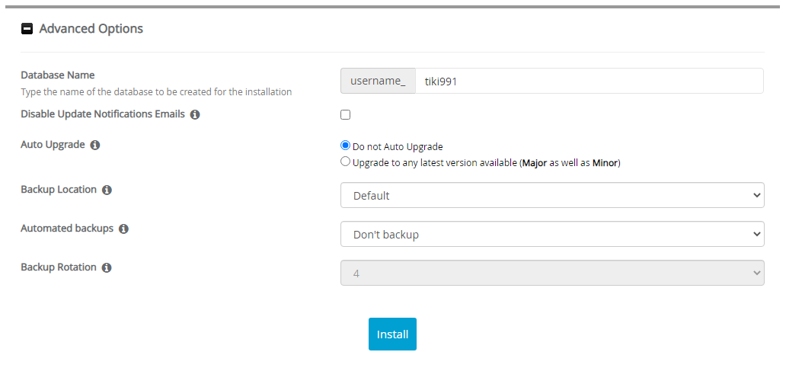Viewport: 786px width, 368px height.
Task: Click info icon for Disable Update Notifications Emails
Action: pos(195,115)
